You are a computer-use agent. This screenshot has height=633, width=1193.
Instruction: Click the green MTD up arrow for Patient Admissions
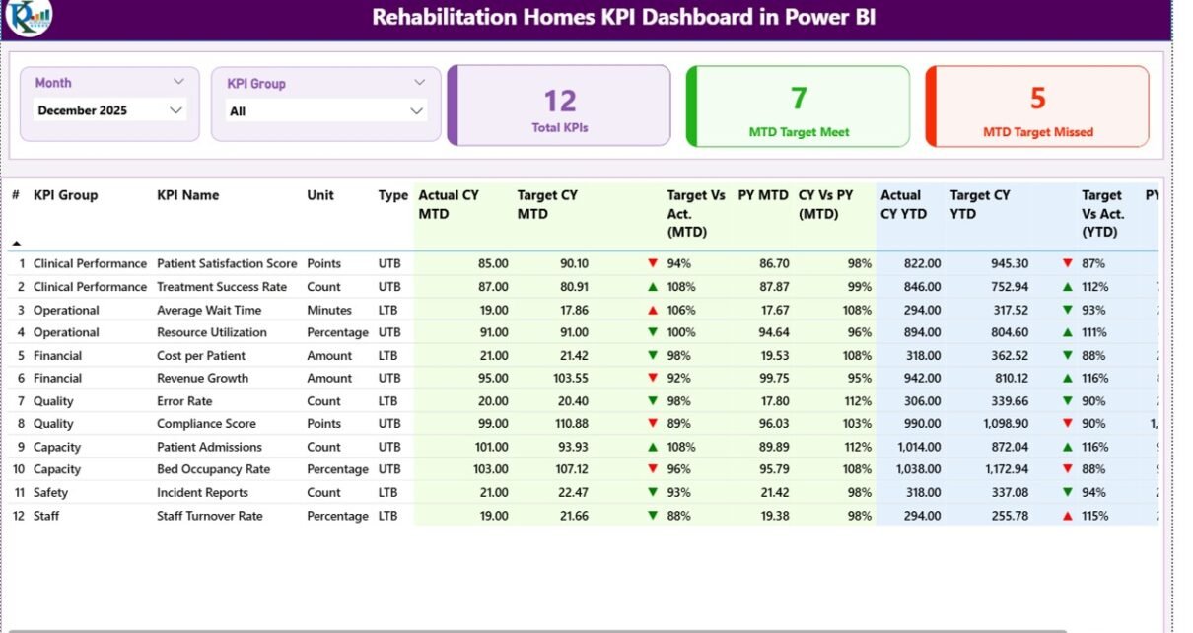(x=652, y=447)
